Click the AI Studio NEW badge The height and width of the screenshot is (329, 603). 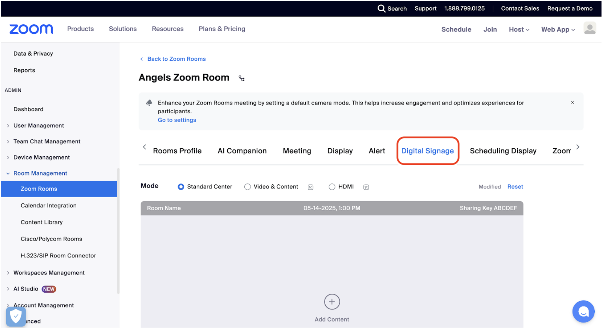[x=49, y=289]
